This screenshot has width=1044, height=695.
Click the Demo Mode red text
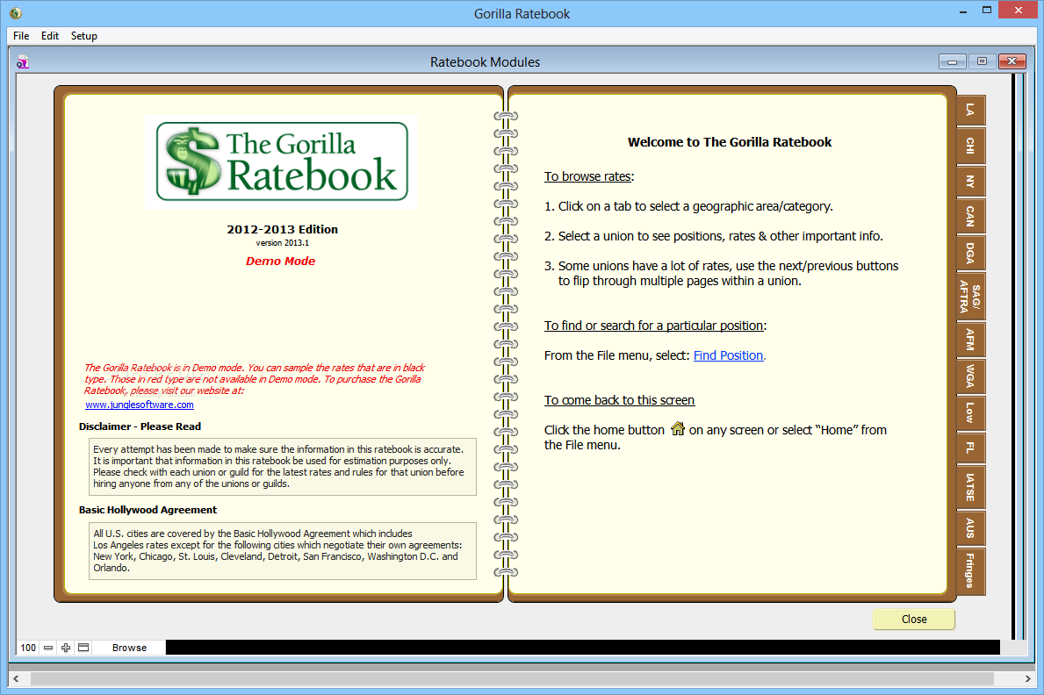pyautogui.click(x=280, y=261)
